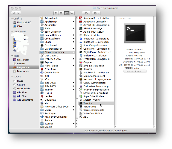172x149 pixels.
Task: Select the Aktivitätsanzeige app icon
Action: [x=81, y=28]
